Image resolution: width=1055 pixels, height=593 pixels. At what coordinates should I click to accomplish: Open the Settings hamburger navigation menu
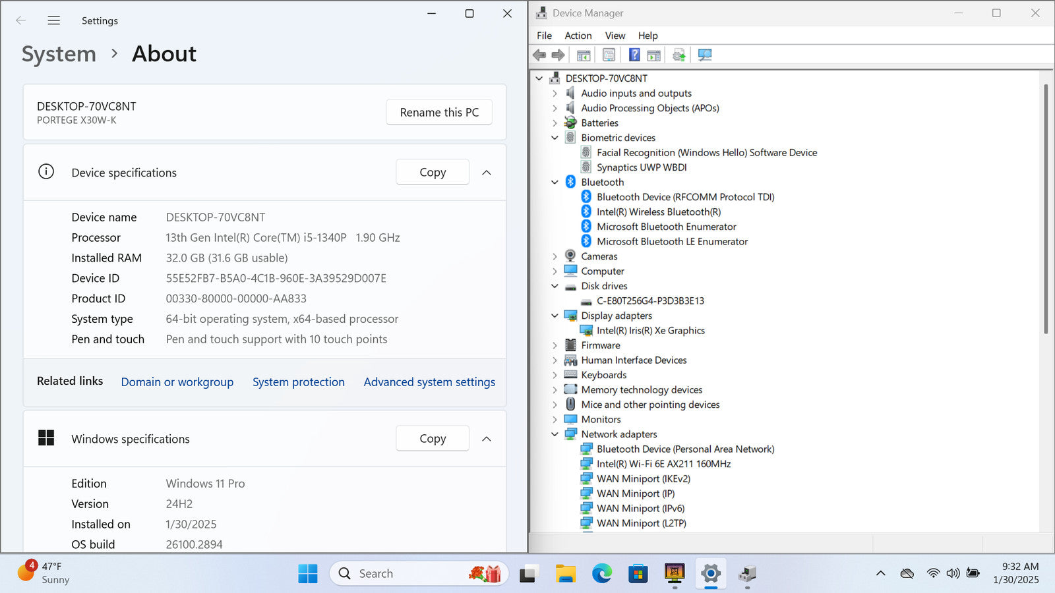pos(54,20)
